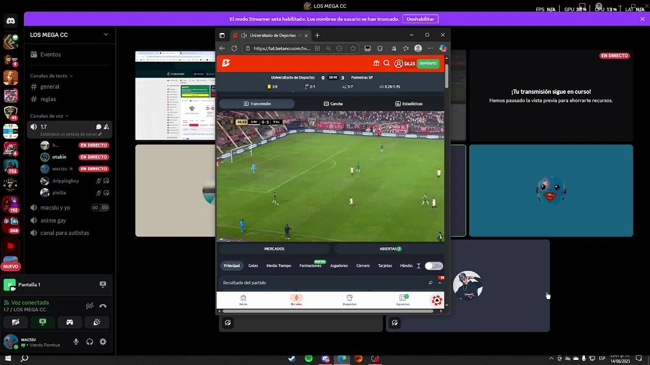Toggle the screen share button in voice panel
The width and height of the screenshot is (650, 365).
click(x=43, y=322)
